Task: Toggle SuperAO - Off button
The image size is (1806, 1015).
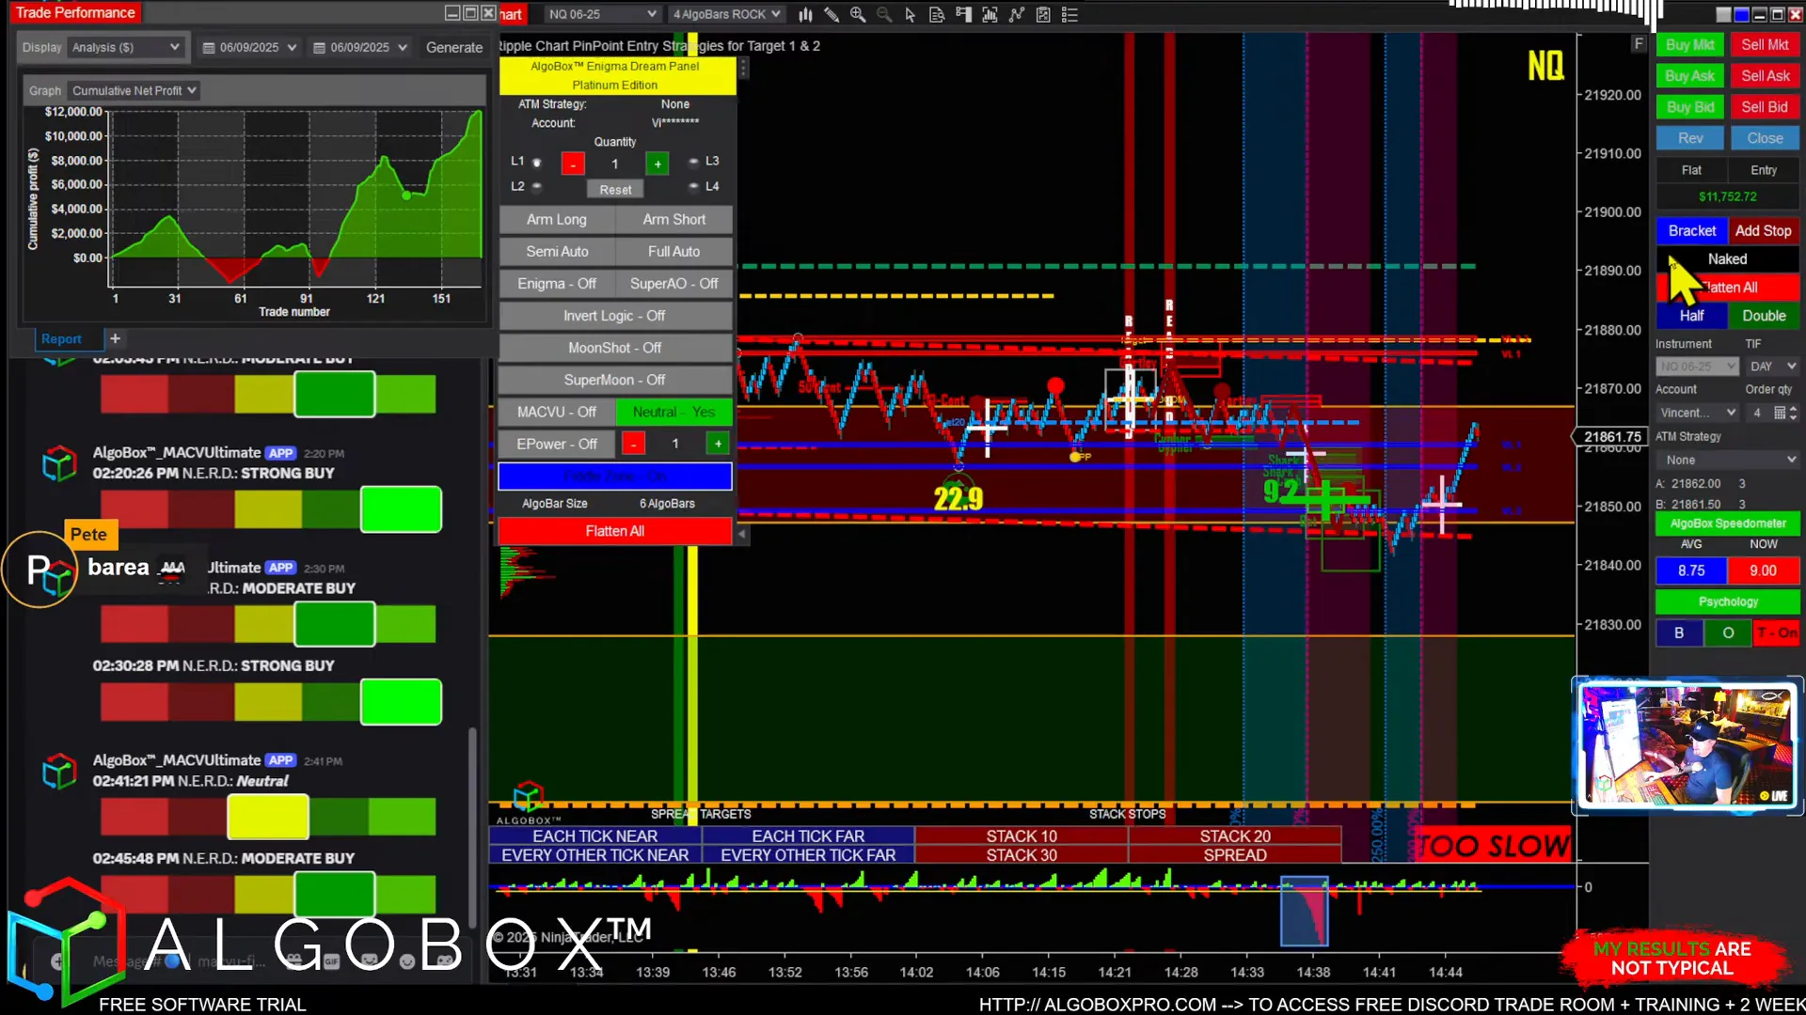Action: [673, 284]
